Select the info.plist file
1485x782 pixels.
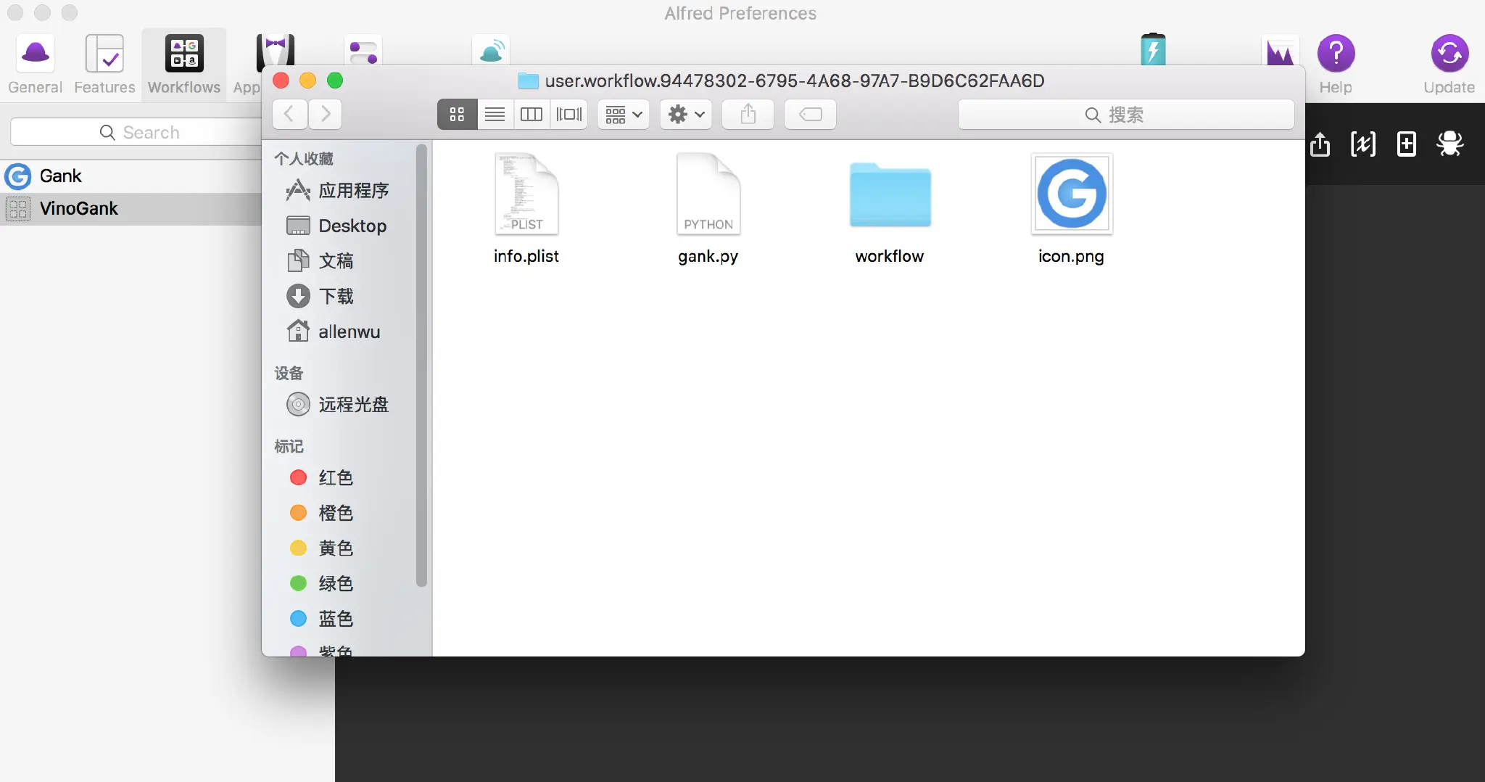(526, 209)
